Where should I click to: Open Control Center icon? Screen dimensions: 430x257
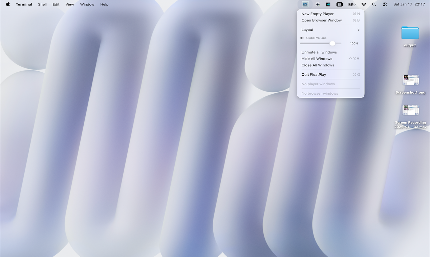pos(385,4)
